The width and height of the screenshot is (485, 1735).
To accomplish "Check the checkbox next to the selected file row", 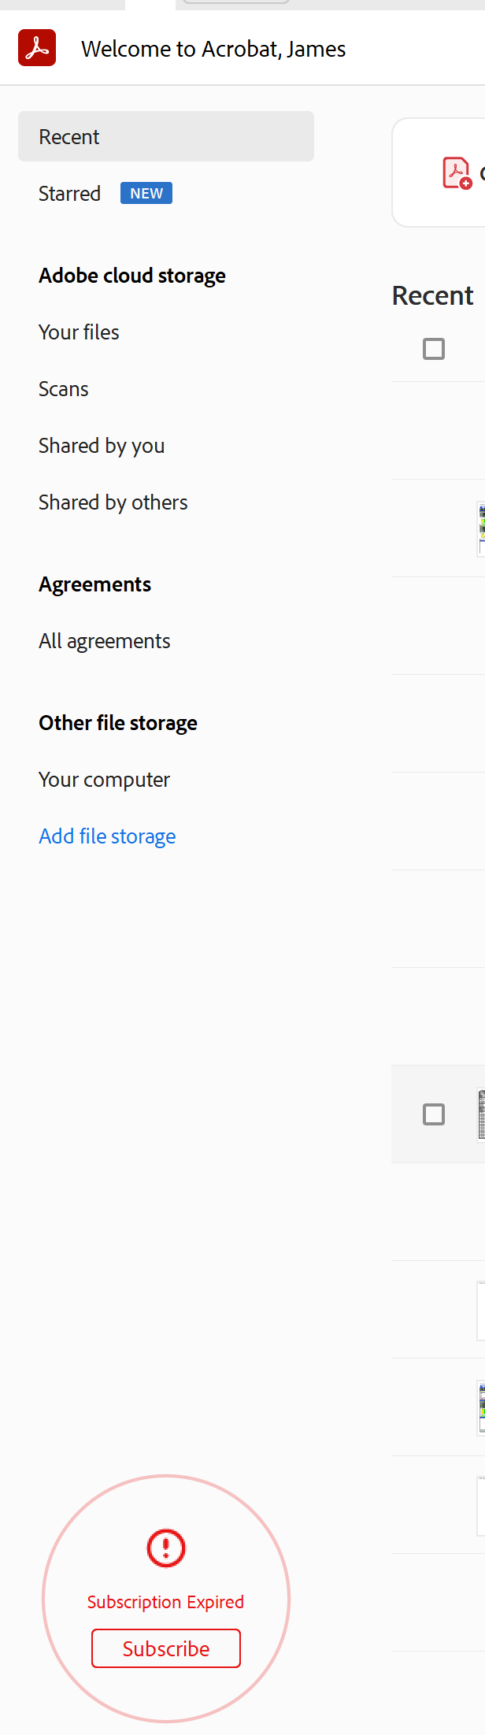I will coord(433,1114).
